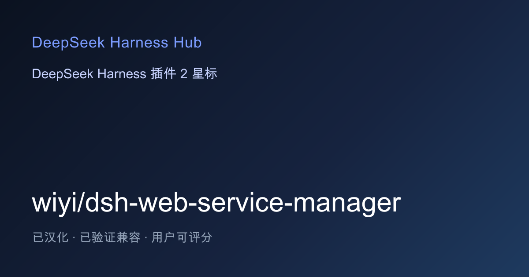529x277 pixels.
Task: Click the dot separator before 用户可评分
Action: pos(146,238)
